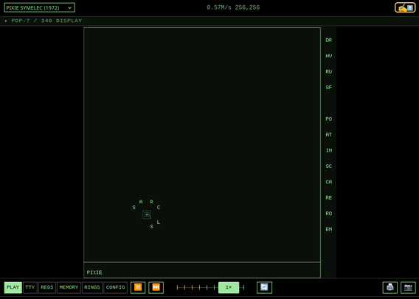Click the leftmost tick on speed slider
419x299 pixels.
(x=177, y=287)
